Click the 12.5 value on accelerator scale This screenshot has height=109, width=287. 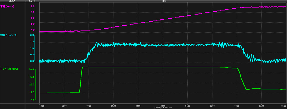tap(32, 92)
